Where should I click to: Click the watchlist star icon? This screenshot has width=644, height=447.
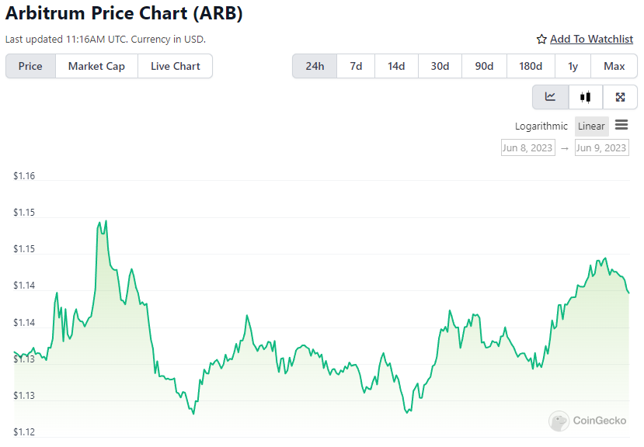point(541,39)
